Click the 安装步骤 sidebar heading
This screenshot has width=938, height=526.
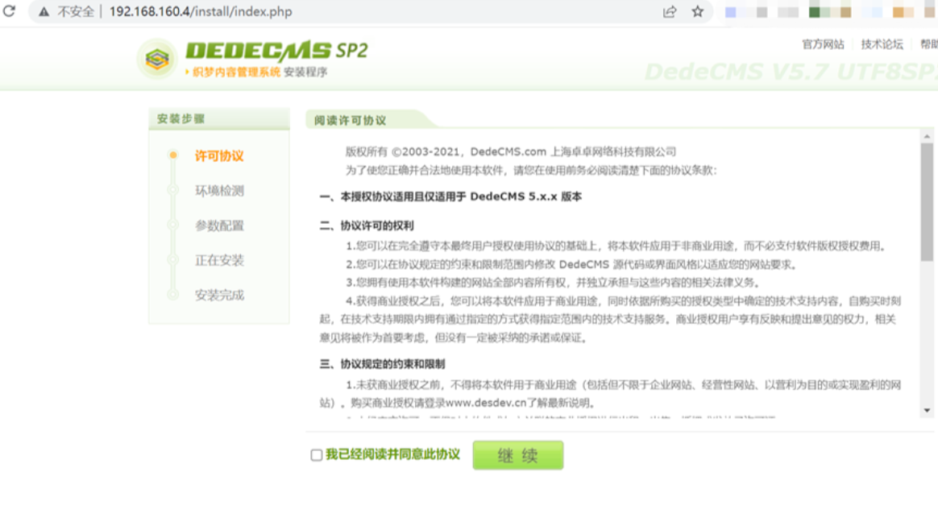pyautogui.click(x=181, y=118)
